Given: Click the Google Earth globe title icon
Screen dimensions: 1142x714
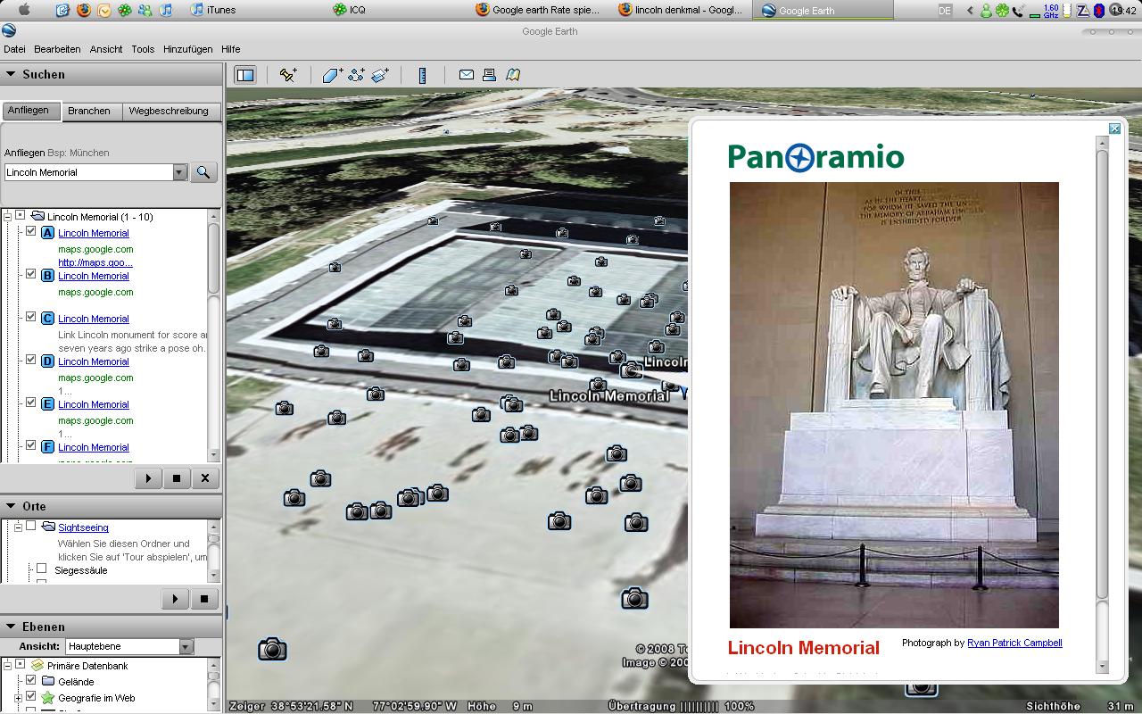Looking at the screenshot, I should 9,31.
